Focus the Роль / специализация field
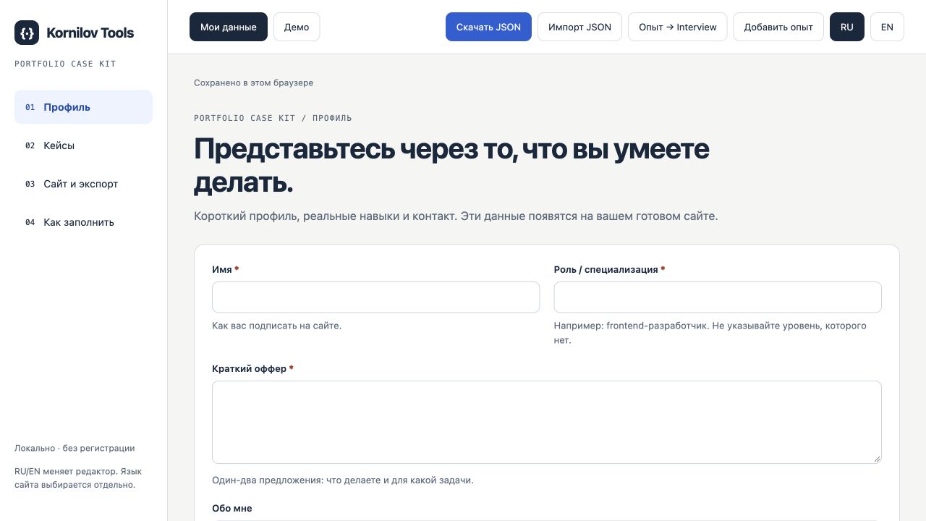Screen dimensions: 926x521 pos(718,297)
